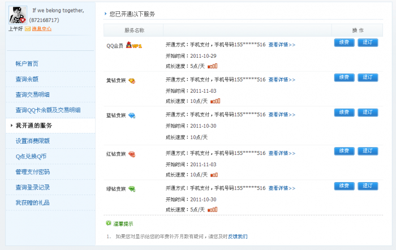This screenshot has height=250, width=396.
Task: Unsubscribe QQ会员 with the 退订 button
Action: pyautogui.click(x=368, y=42)
